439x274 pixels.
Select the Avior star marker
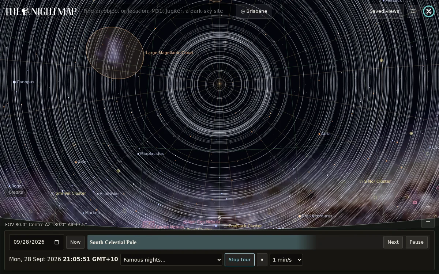coord(76,162)
